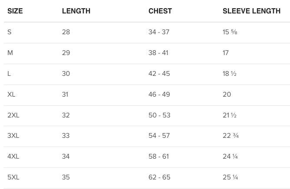
Task: Click the chest value 42 - 45
Action: [159, 74]
